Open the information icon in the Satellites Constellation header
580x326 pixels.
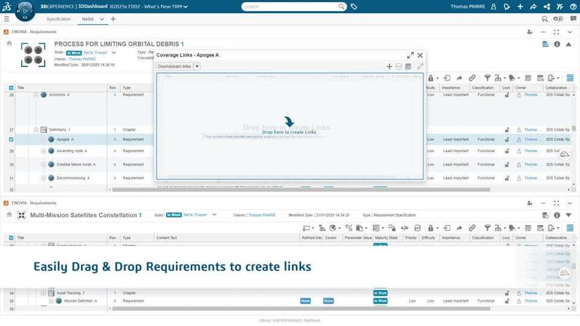pyautogui.click(x=557, y=215)
